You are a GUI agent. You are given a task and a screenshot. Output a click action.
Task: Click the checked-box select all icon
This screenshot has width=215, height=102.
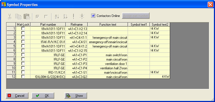pyautogui.click(x=37, y=17)
